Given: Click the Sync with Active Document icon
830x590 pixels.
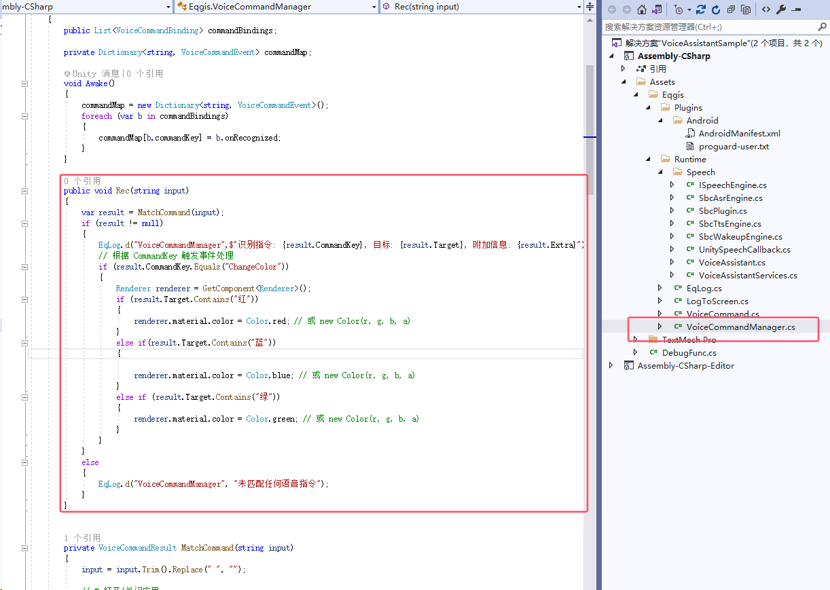Looking at the screenshot, I should pyautogui.click(x=700, y=10).
